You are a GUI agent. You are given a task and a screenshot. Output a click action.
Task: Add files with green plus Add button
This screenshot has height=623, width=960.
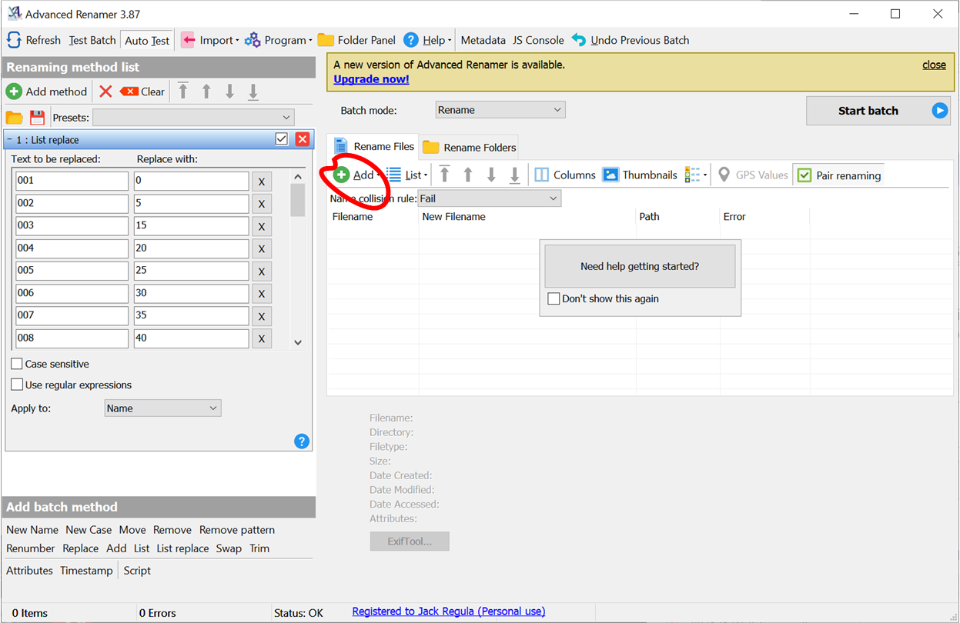354,175
